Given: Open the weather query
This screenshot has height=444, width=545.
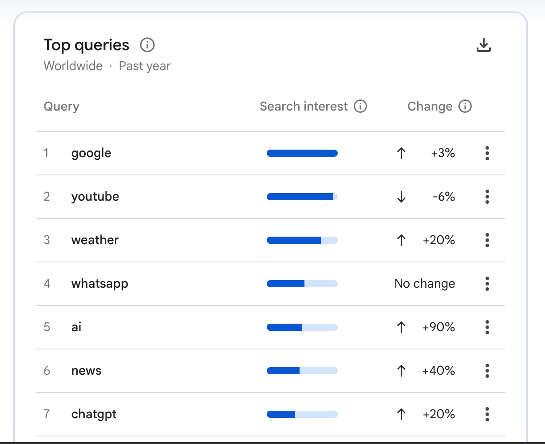Looking at the screenshot, I should click(x=95, y=240).
